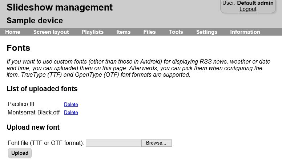Delete the Montserrat-Black.otf font
Image resolution: width=282 pixels, height=166 pixels.
pyautogui.click(x=71, y=112)
